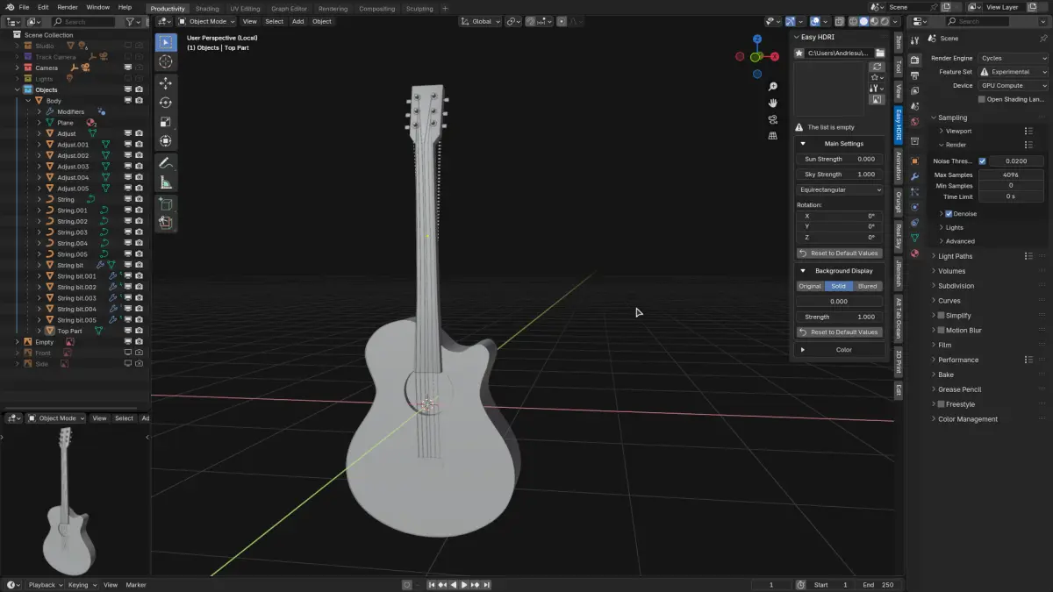Switch to the UV Editing workspace tab
This screenshot has height=592, width=1053.
tap(245, 9)
